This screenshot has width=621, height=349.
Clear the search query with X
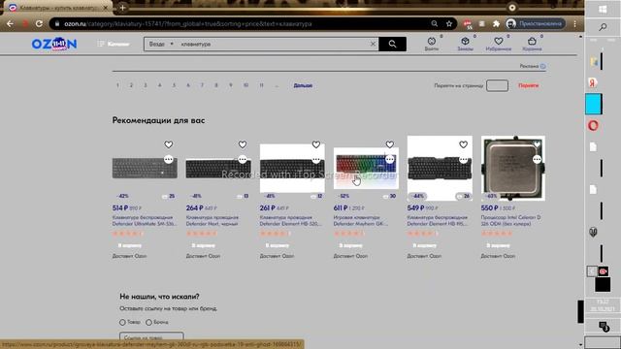373,44
